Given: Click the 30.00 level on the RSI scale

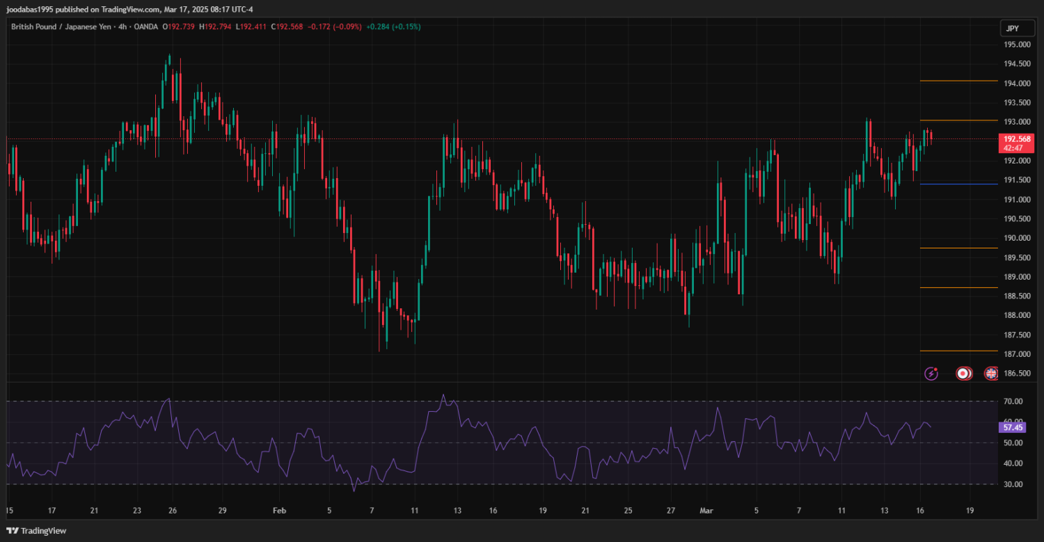Looking at the screenshot, I should (x=1013, y=484).
